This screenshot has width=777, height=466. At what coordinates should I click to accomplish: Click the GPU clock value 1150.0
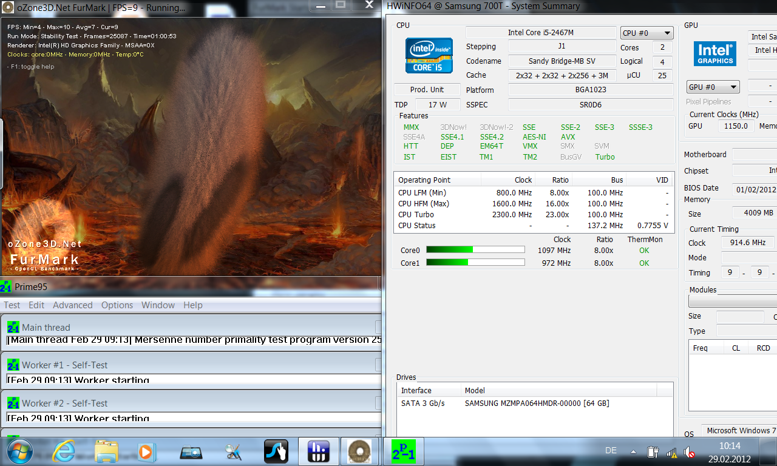736,126
